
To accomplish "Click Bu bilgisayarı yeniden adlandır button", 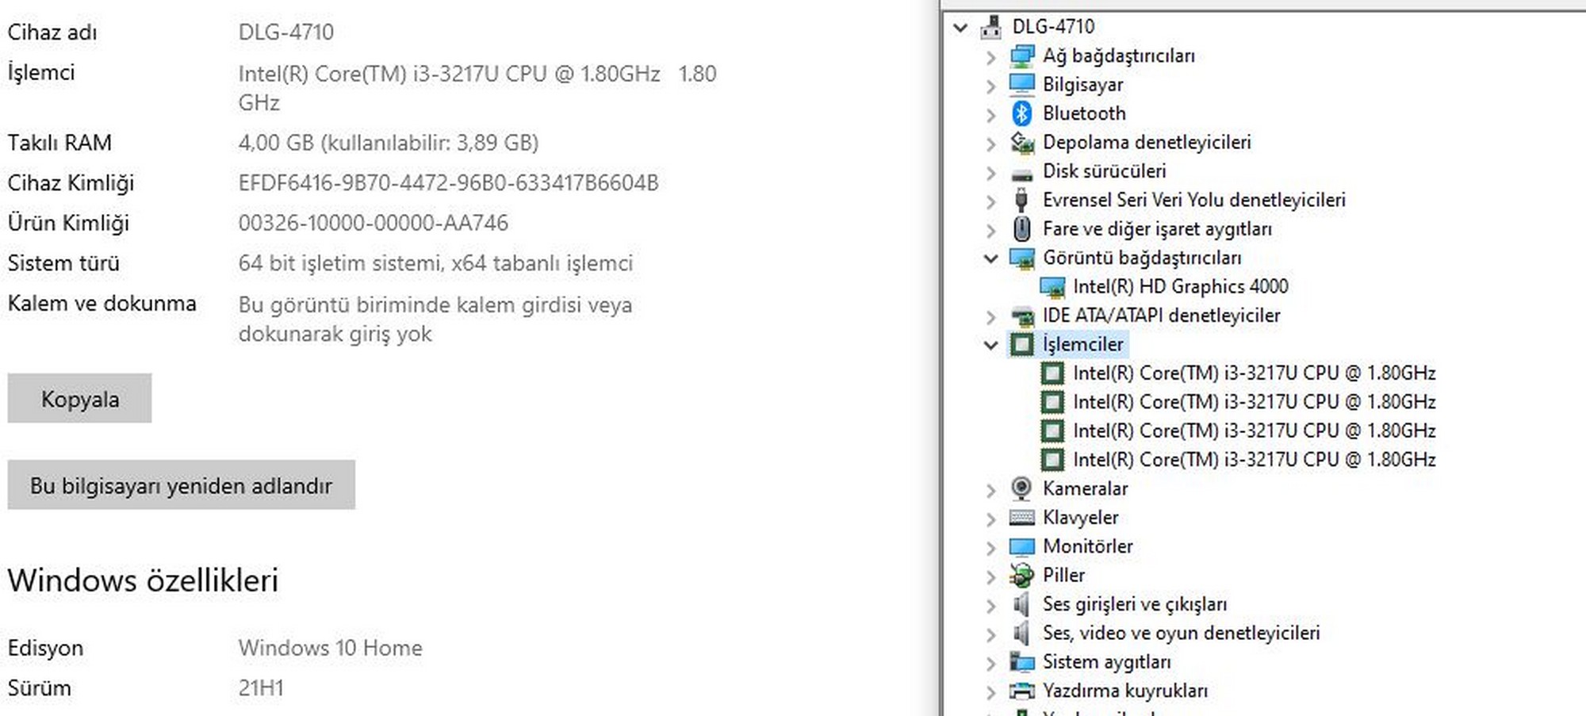I will (181, 485).
